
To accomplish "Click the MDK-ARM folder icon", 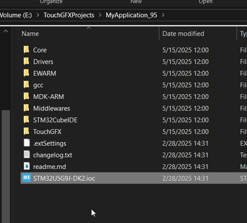I will coord(26,96).
